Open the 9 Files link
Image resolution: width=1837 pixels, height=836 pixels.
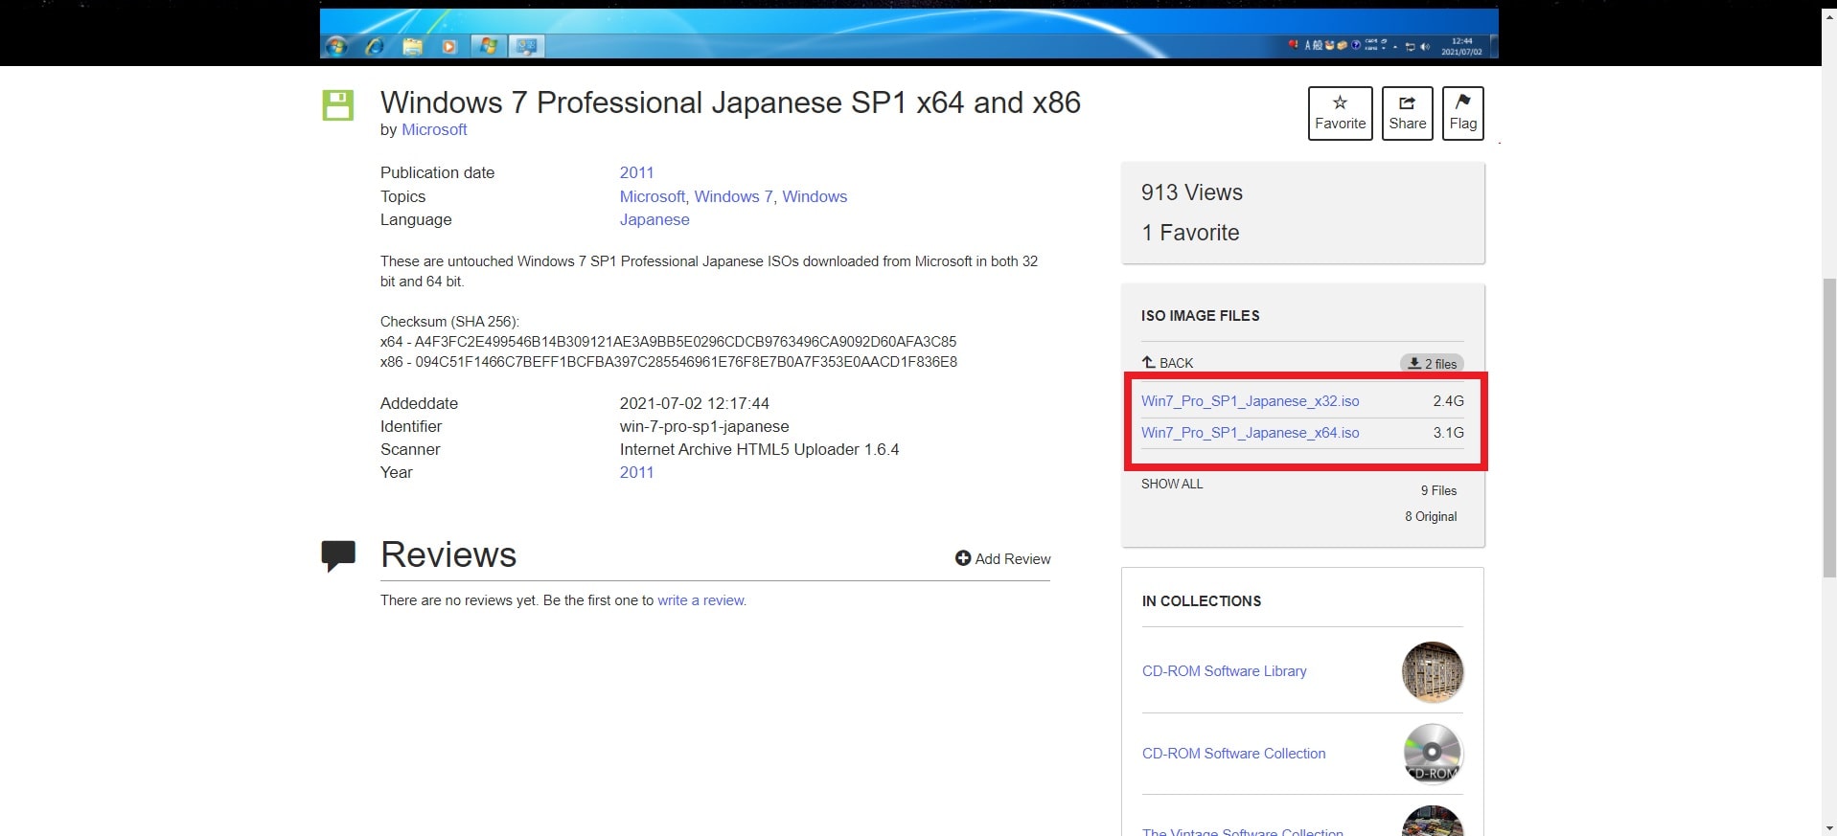pyautogui.click(x=1438, y=490)
